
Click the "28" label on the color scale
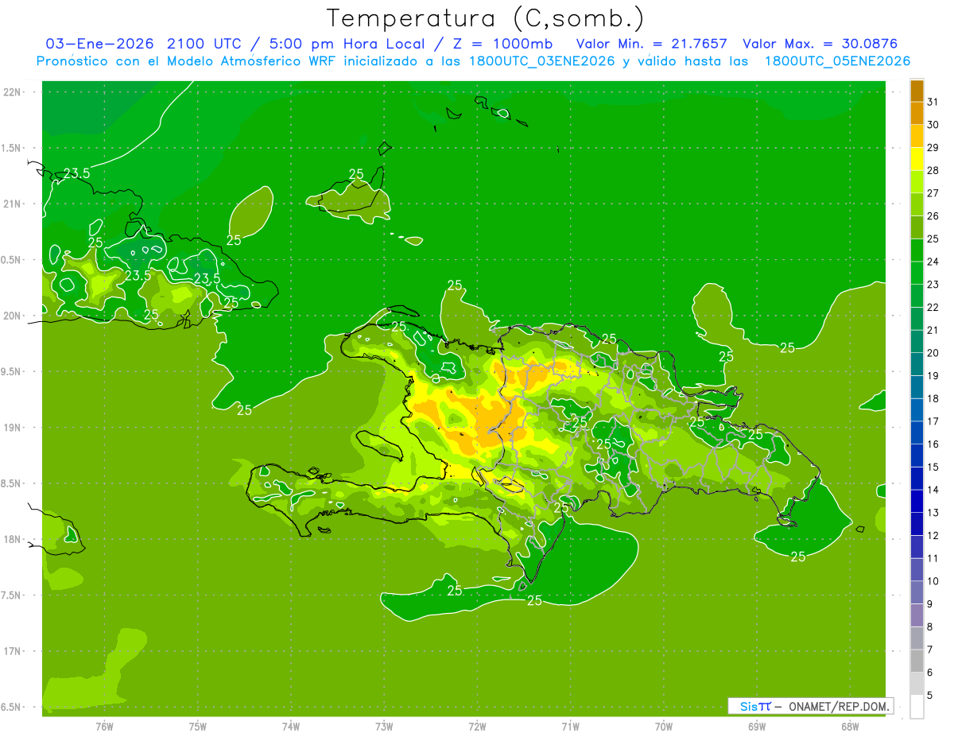coord(933,170)
